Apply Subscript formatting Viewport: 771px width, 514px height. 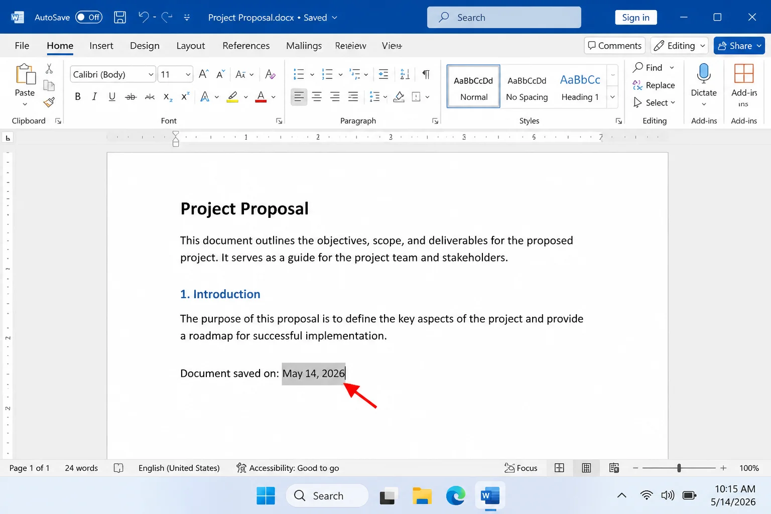coord(168,97)
